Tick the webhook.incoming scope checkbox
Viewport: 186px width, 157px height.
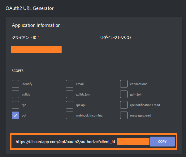[x=70, y=115]
